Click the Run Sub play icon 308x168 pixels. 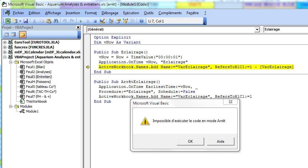click(81, 21)
